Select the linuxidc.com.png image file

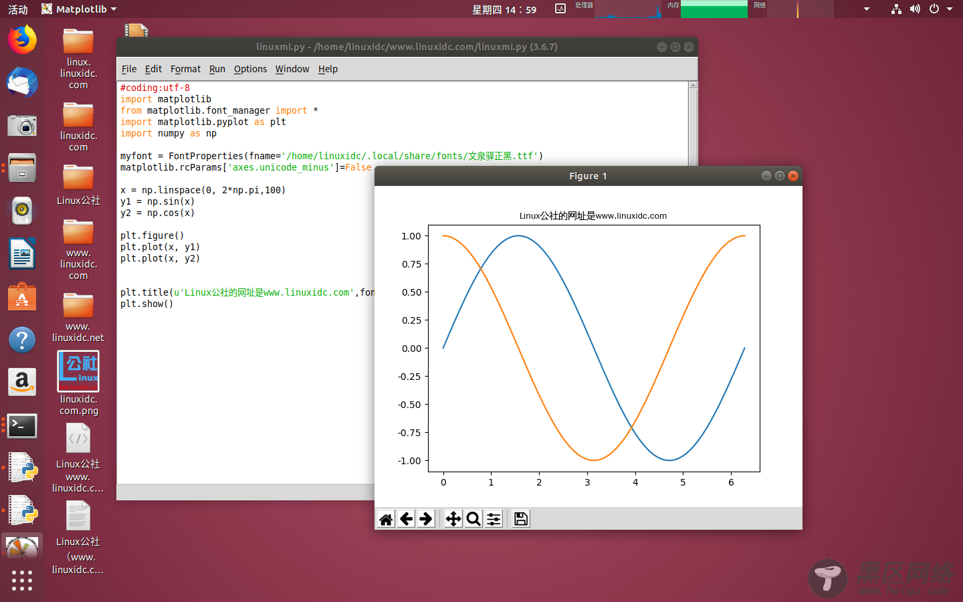pyautogui.click(x=78, y=383)
